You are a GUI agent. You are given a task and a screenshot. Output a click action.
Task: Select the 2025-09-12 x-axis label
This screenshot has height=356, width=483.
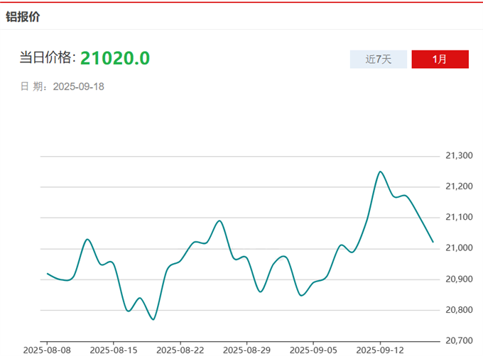pyautogui.click(x=380, y=350)
